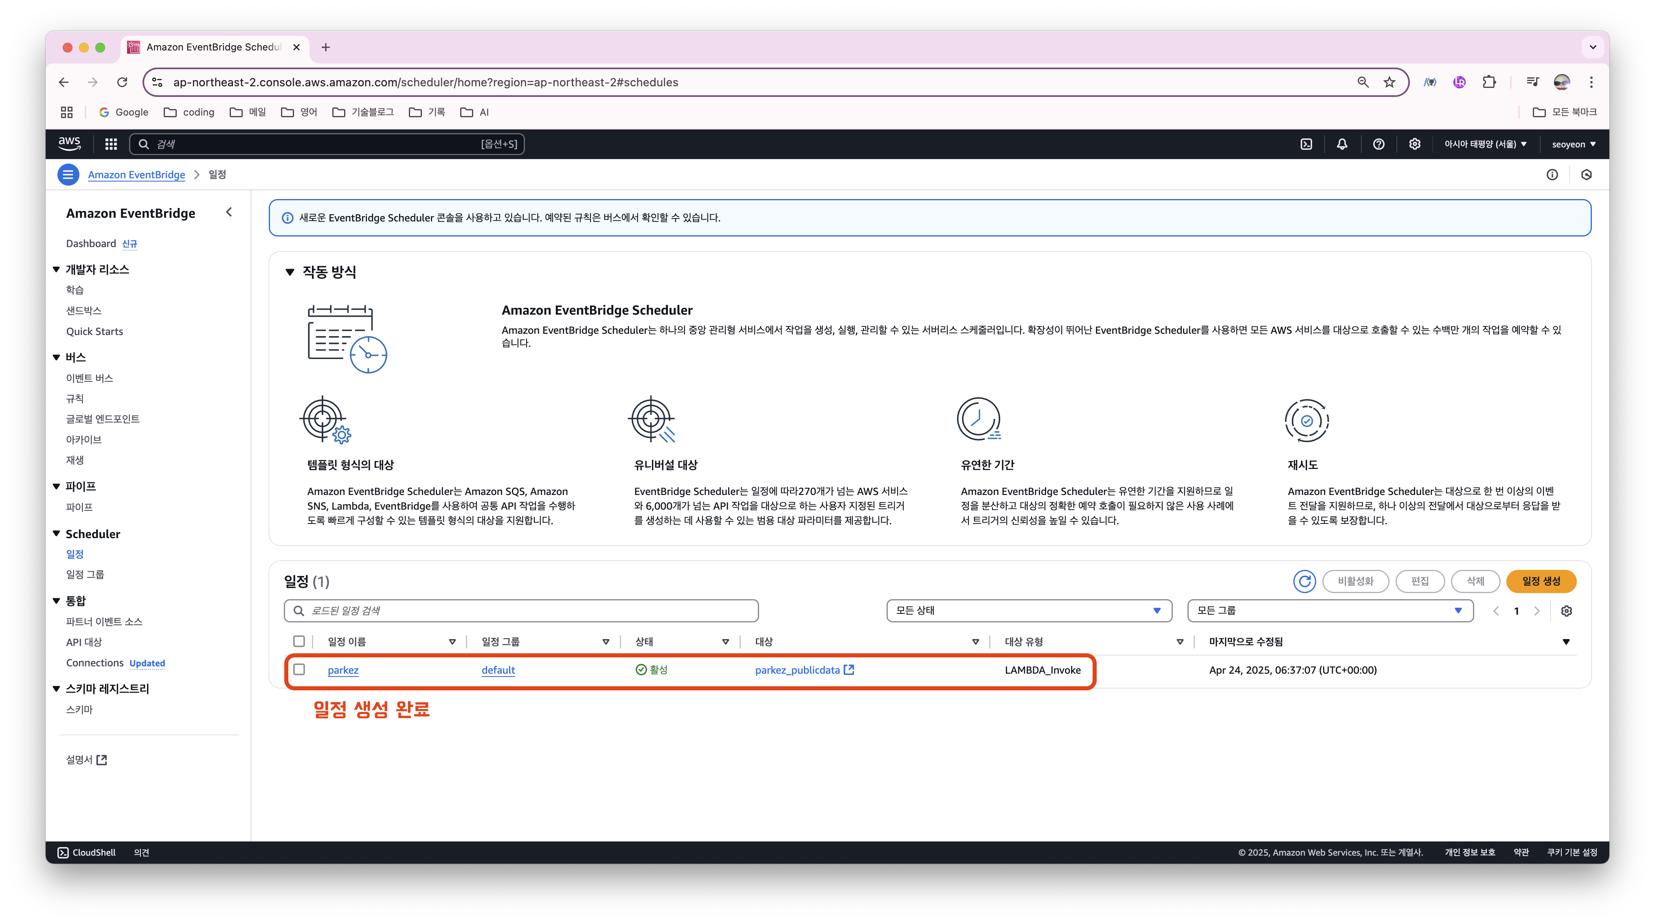This screenshot has height=924, width=1655.
Task: Click the notifications bell icon
Action: (x=1342, y=144)
